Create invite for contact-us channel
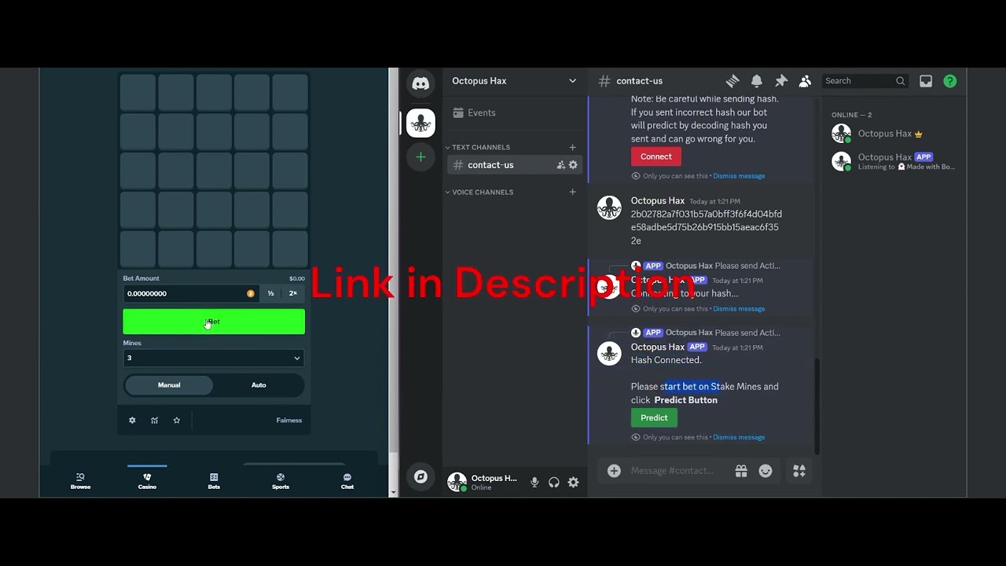 tap(560, 165)
